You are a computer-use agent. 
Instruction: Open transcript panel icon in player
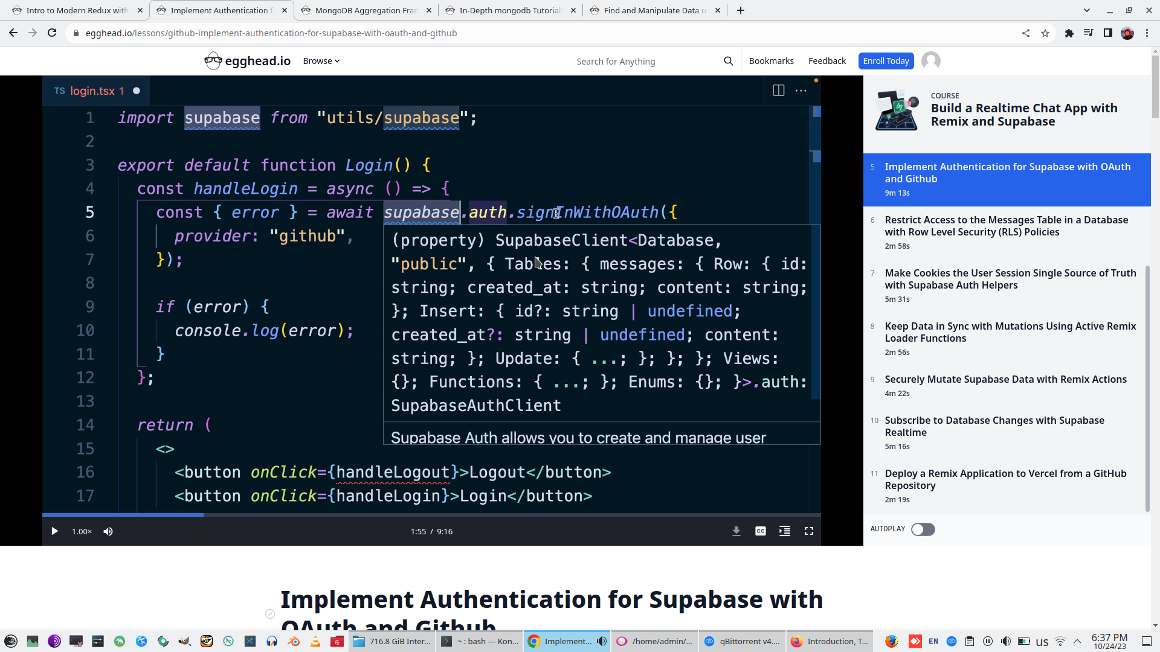pos(785,531)
